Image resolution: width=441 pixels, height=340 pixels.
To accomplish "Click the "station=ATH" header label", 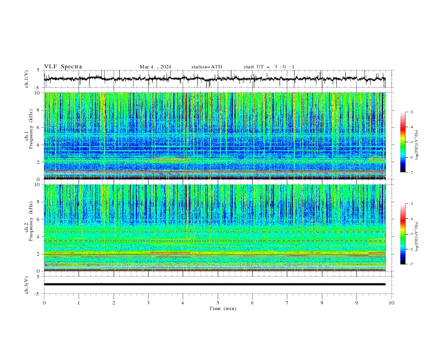I will tap(207, 67).
